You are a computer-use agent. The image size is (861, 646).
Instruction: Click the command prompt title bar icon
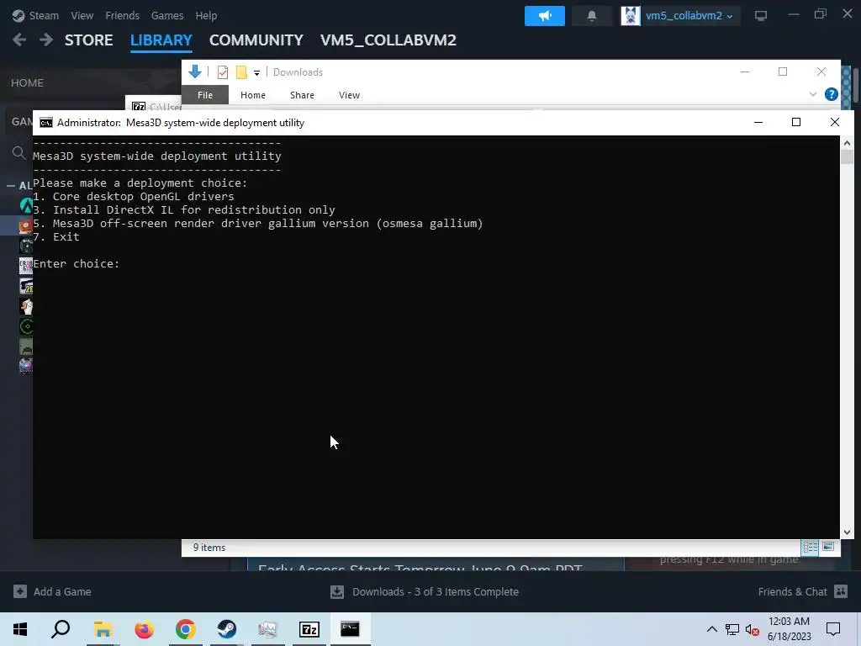tap(46, 123)
